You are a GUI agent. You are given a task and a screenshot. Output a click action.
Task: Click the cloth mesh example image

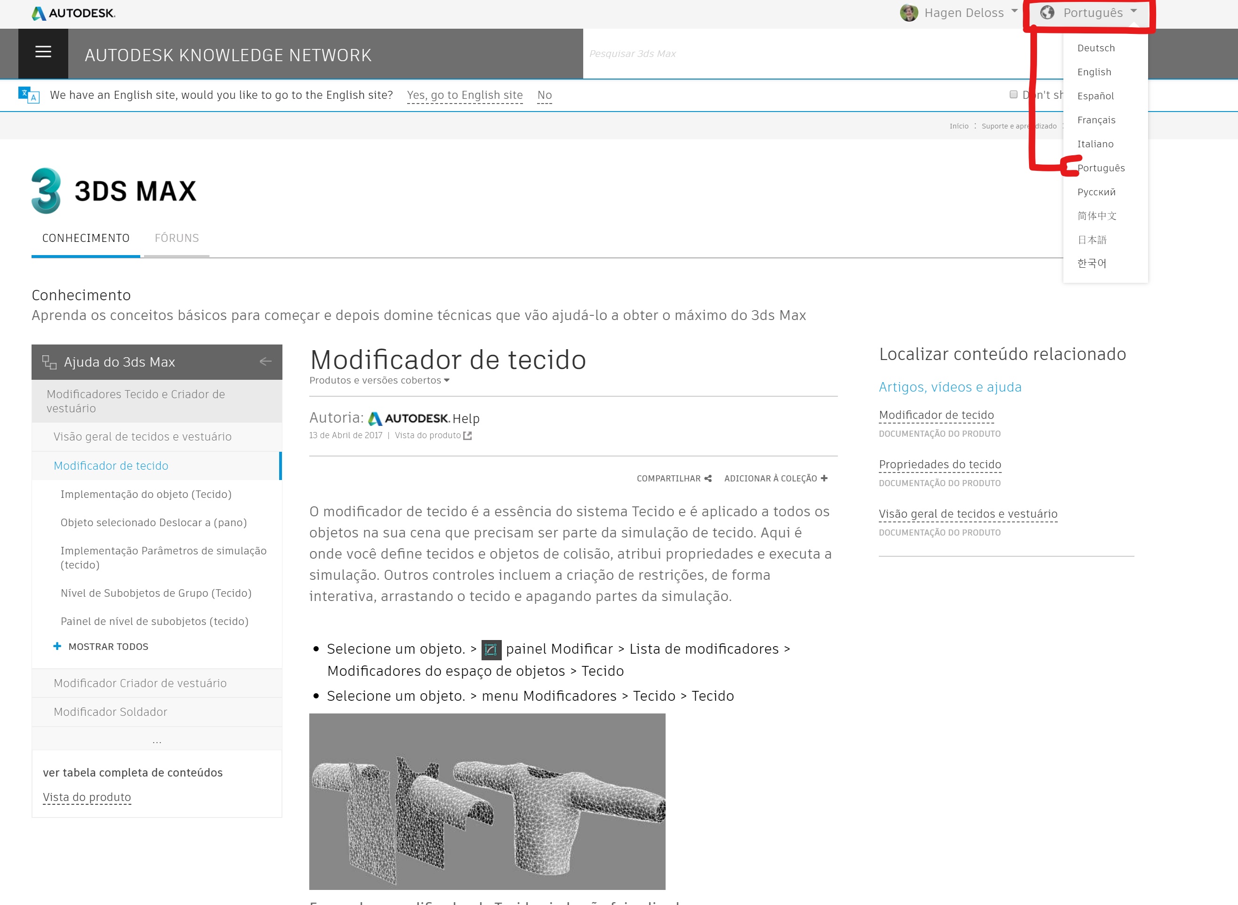click(487, 801)
